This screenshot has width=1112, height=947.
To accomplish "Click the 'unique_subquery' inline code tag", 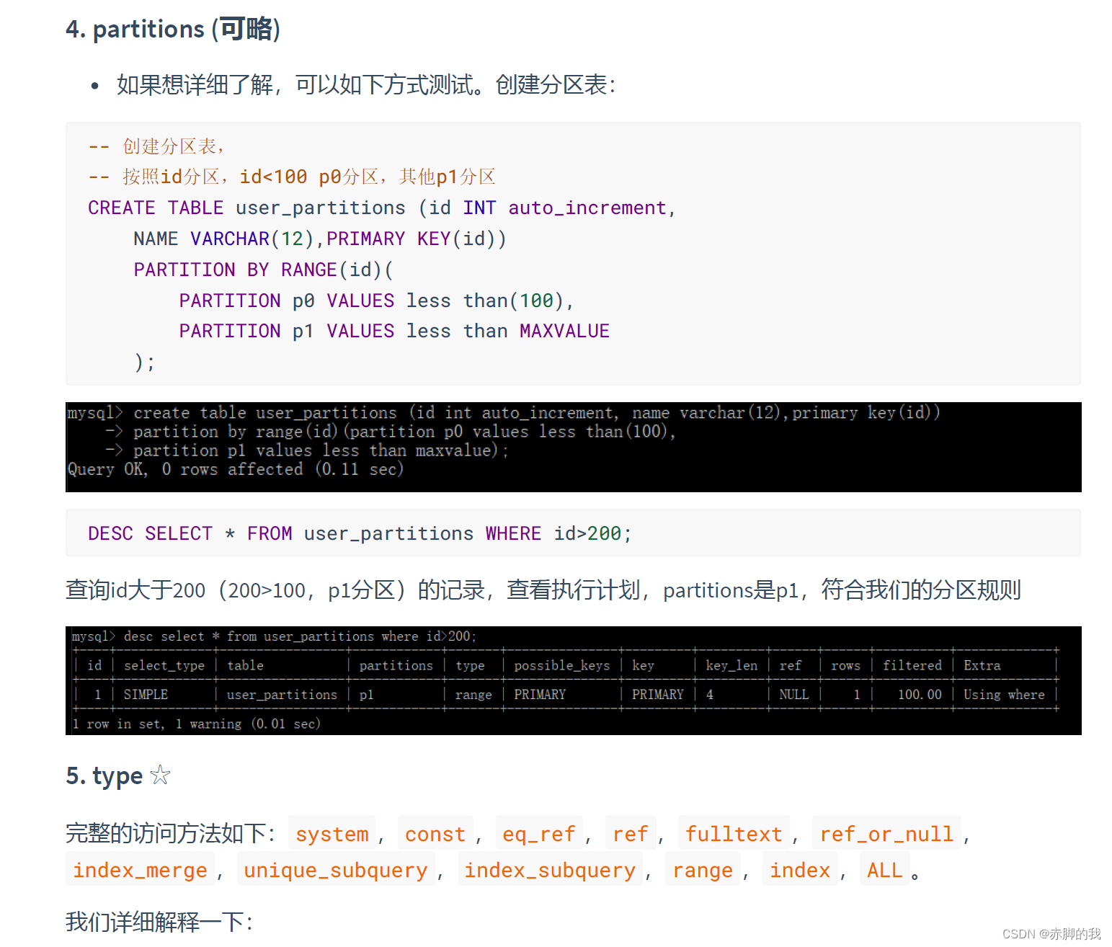I will [x=336, y=870].
